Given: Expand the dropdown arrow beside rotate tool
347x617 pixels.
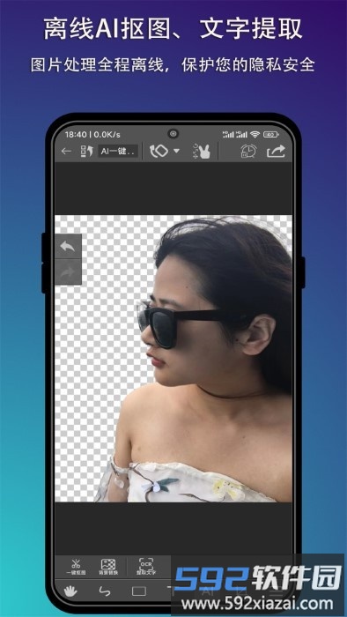Looking at the screenshot, I should tap(176, 151).
